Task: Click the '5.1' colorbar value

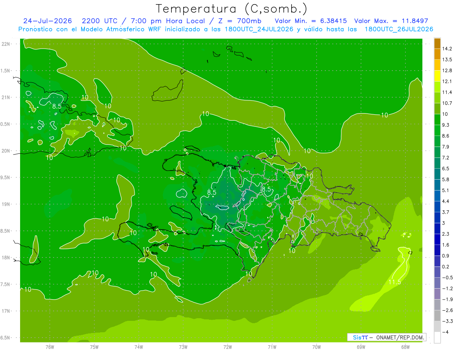Action: point(446,190)
